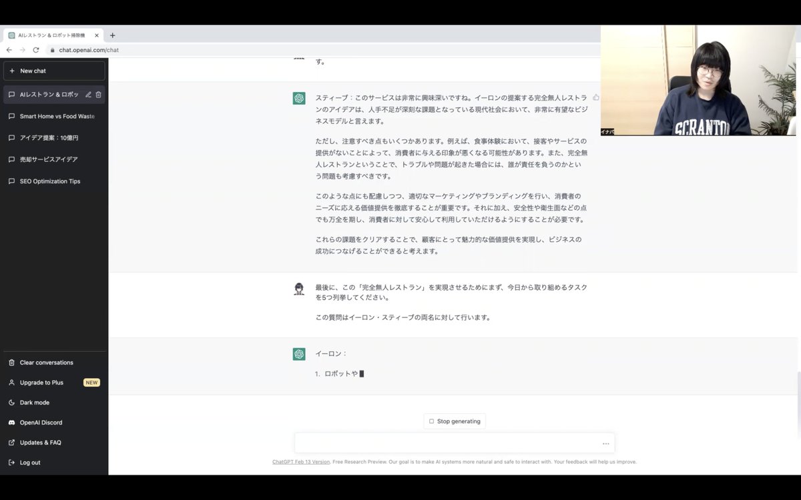Click Clear conversations
The height and width of the screenshot is (500, 801).
pyautogui.click(x=54, y=363)
